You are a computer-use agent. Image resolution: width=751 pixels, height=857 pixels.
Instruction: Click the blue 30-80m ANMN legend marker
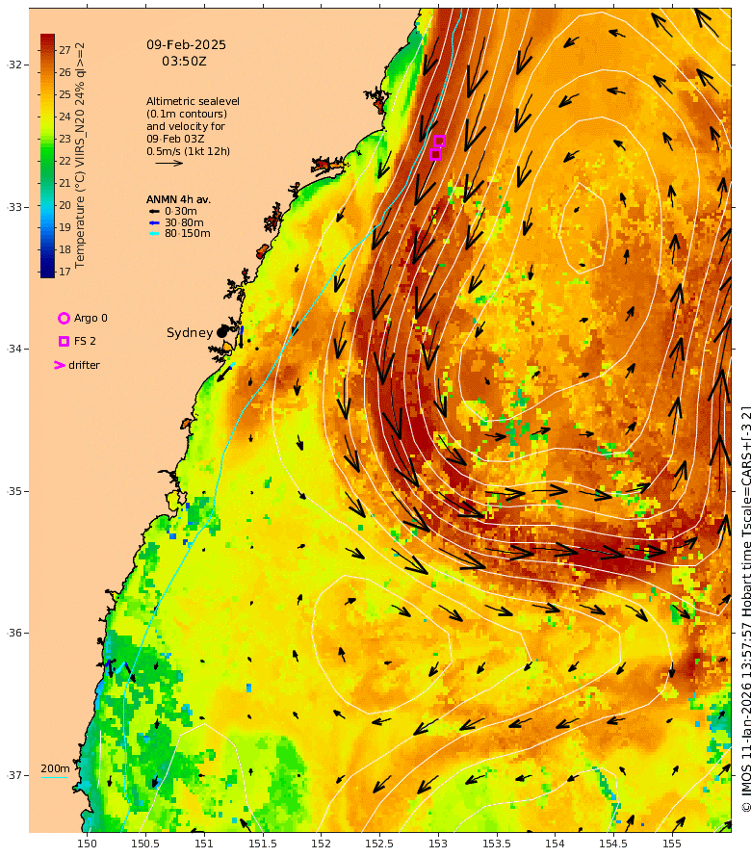click(154, 222)
